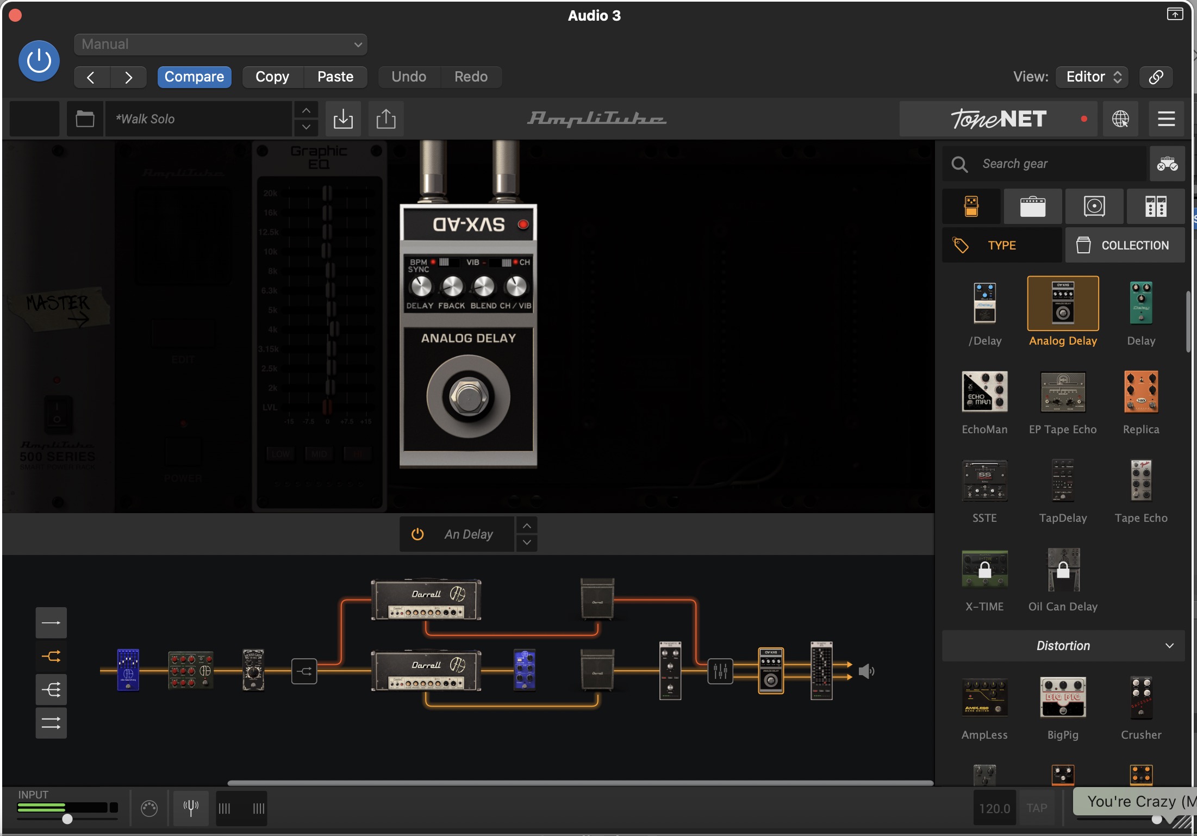This screenshot has height=836, width=1197.
Task: Toggle the Analog Delay footswitch
Action: coord(468,397)
